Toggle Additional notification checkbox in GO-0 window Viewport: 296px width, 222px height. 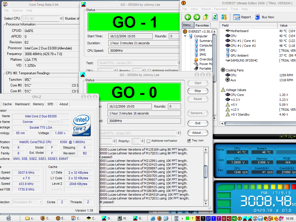tap(148, 141)
